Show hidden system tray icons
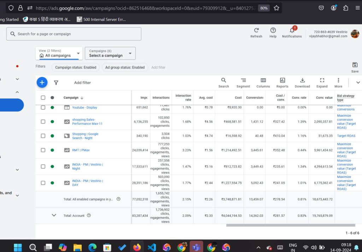 click(x=258, y=248)
